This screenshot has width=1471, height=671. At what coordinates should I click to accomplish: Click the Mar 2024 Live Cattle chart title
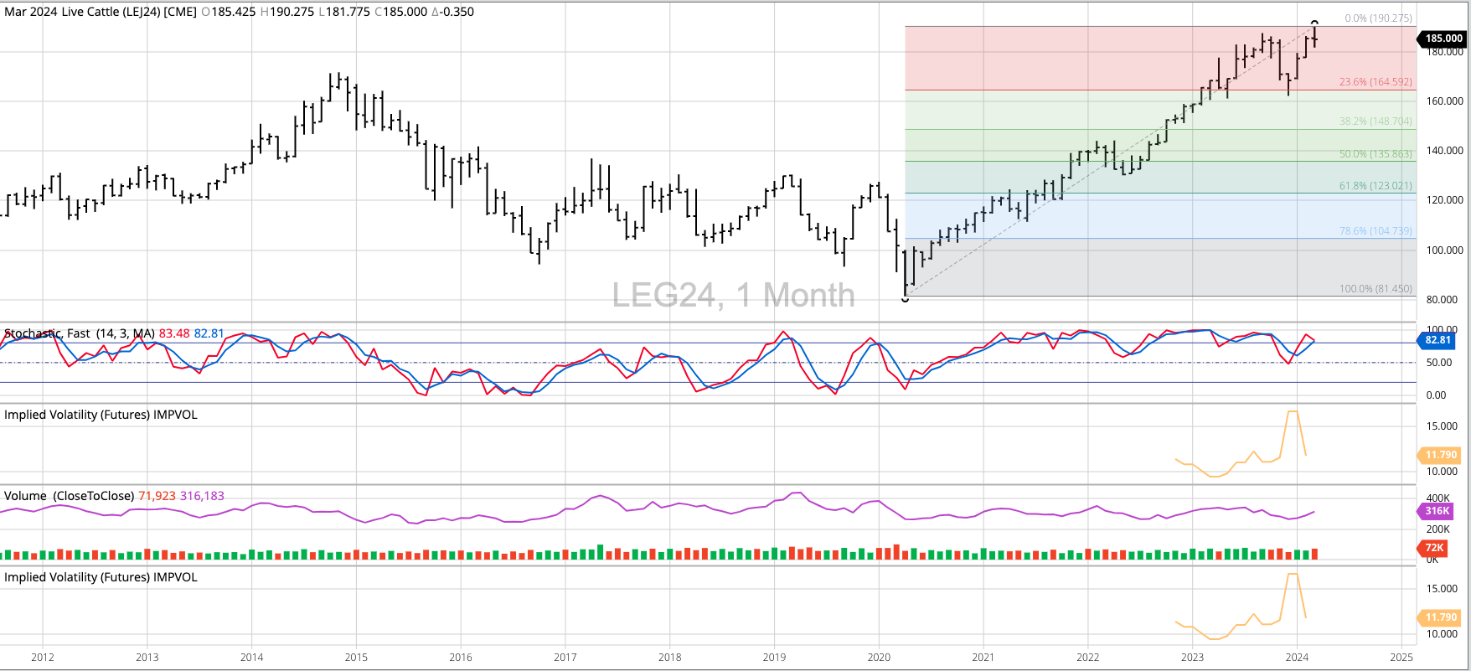(x=101, y=12)
